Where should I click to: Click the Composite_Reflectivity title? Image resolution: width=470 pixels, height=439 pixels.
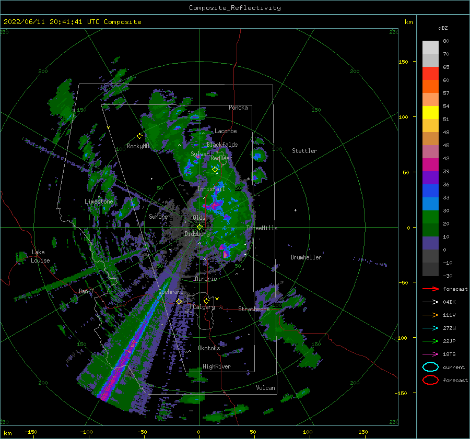(x=235, y=8)
